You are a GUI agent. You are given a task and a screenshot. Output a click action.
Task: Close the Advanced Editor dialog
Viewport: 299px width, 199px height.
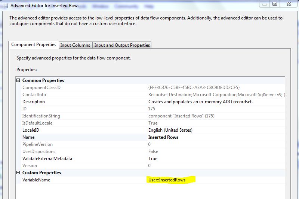click(x=290, y=4)
